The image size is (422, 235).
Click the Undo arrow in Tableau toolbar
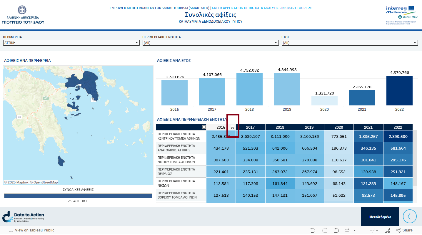[x=313, y=230]
